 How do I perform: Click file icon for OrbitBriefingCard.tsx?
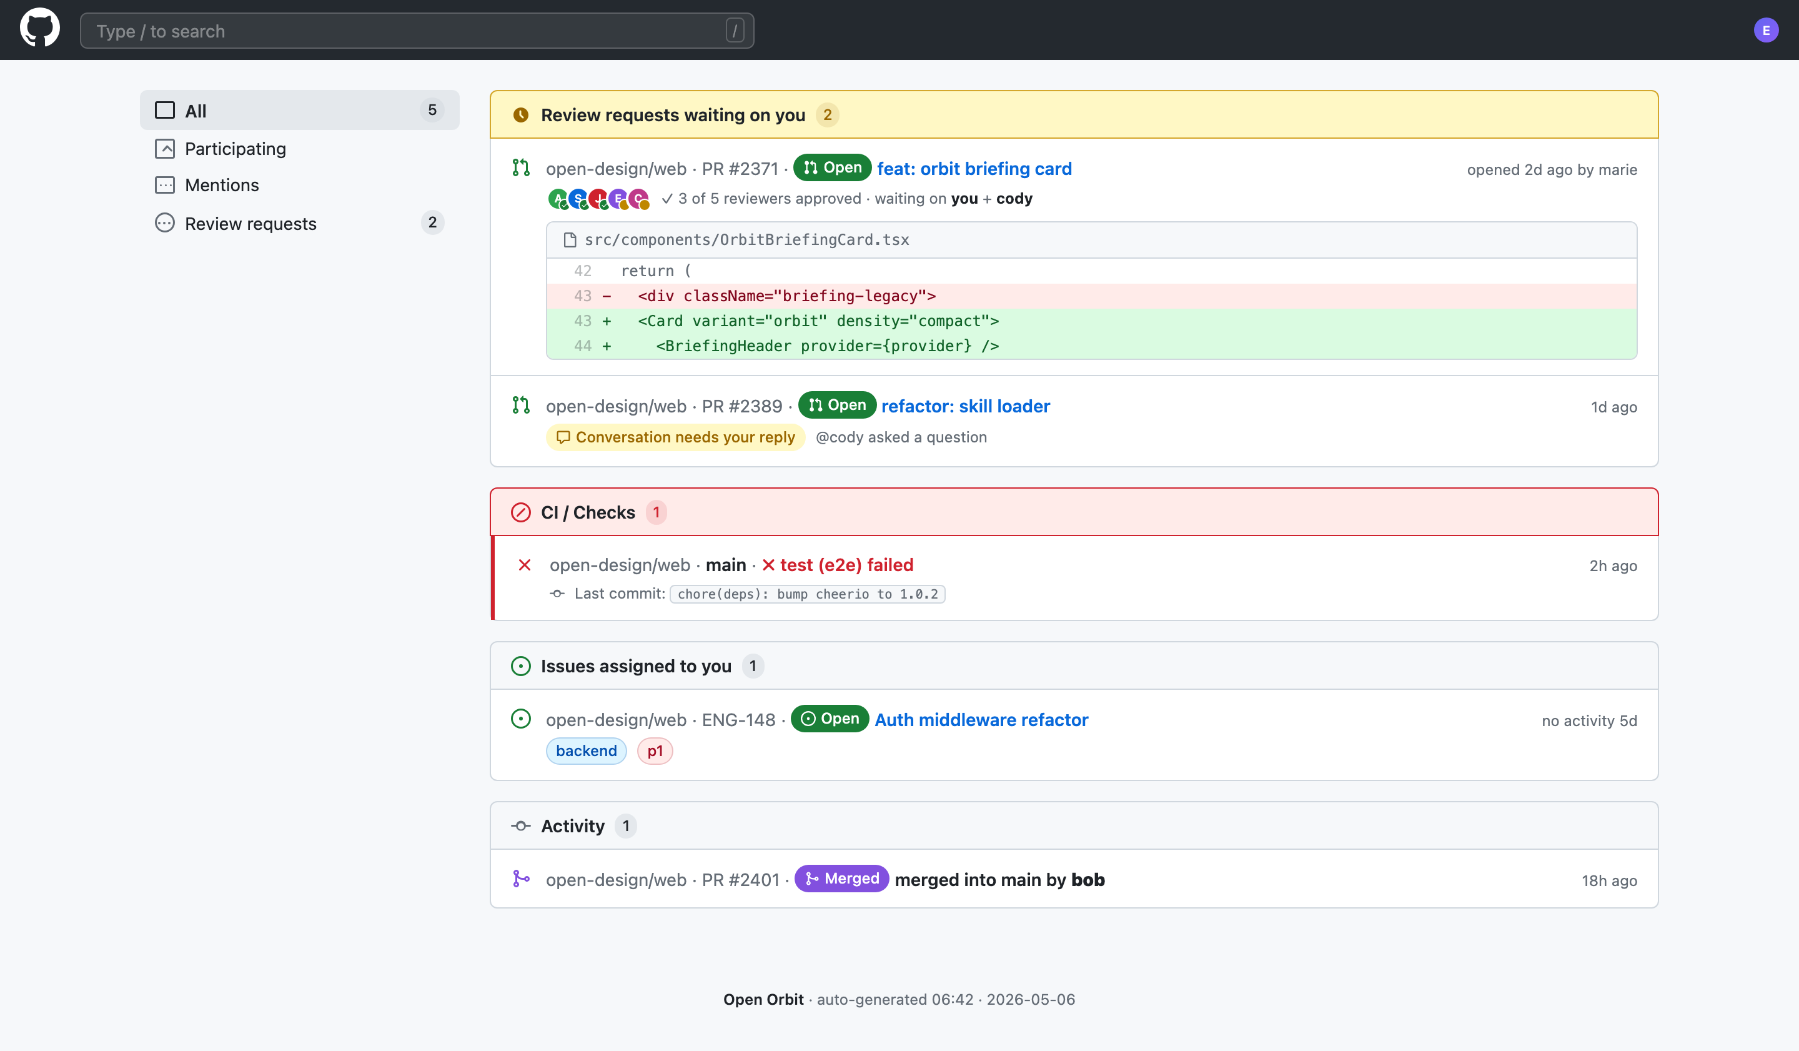tap(570, 240)
